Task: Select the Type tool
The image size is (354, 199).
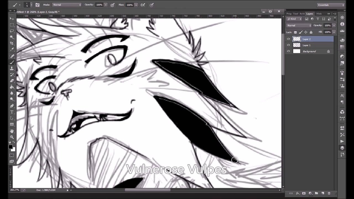Action: click(x=12, y=112)
